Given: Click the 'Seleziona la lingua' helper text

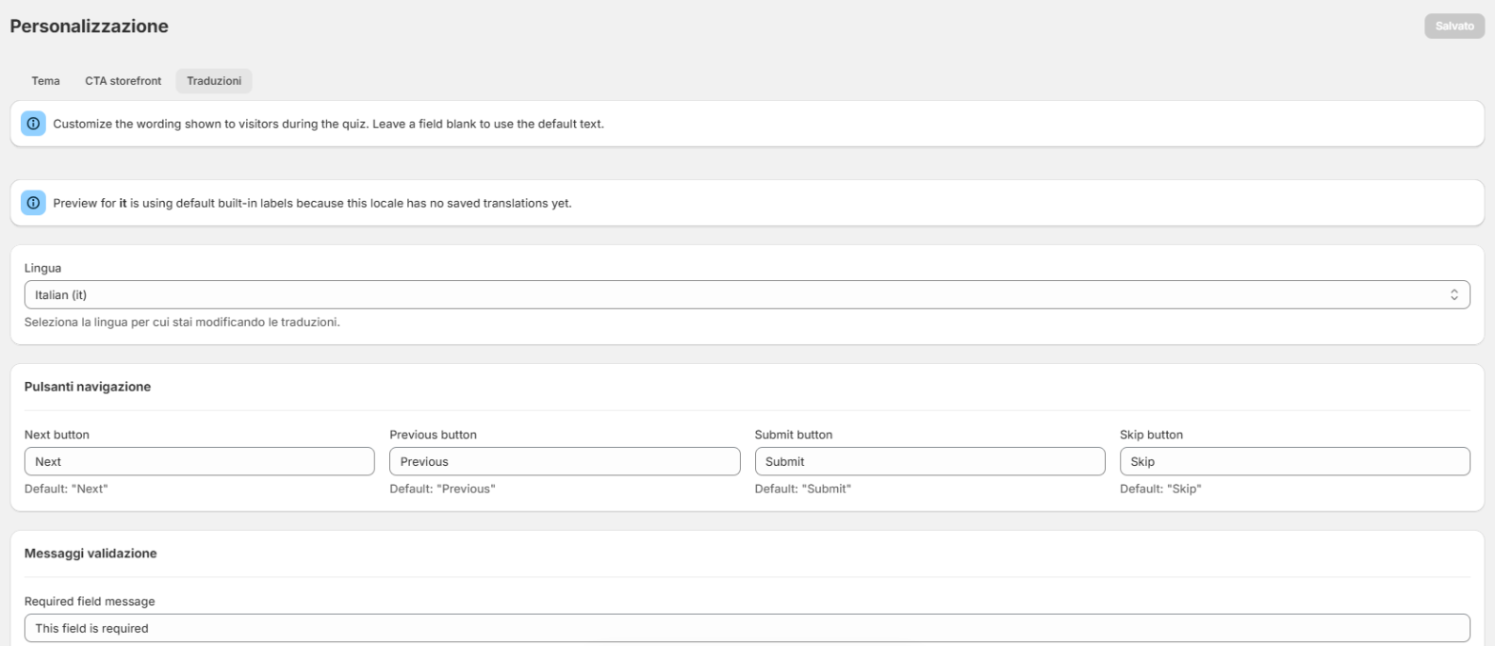Looking at the screenshot, I should tap(182, 322).
